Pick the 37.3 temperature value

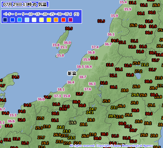pos(57,96)
